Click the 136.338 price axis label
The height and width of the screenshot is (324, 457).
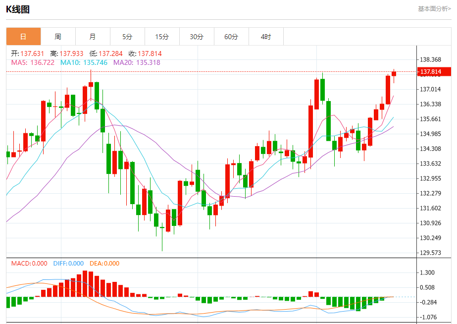[x=430, y=104]
